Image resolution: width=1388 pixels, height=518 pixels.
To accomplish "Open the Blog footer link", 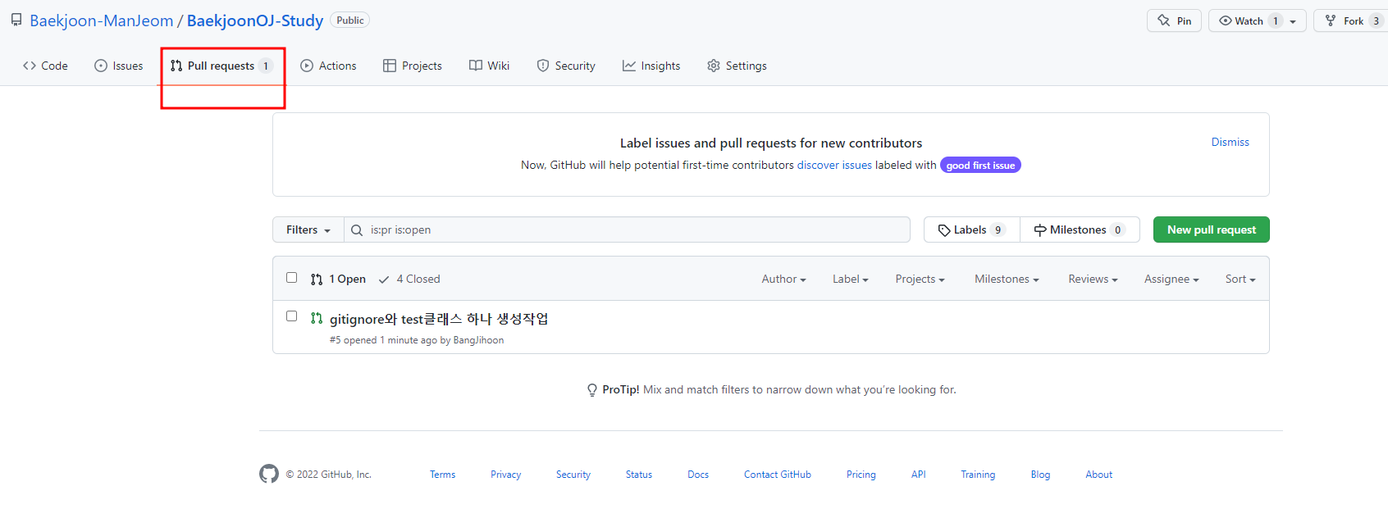I will 1040,475.
